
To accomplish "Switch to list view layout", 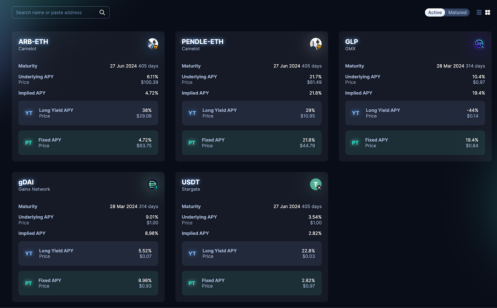I will (479, 13).
